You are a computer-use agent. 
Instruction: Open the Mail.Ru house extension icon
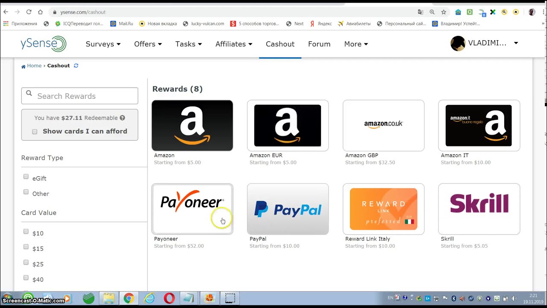coord(458,12)
